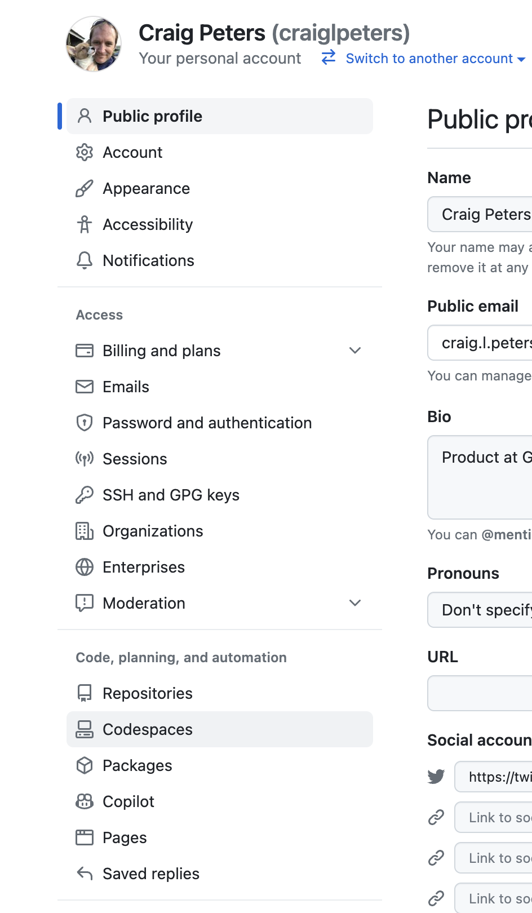
Task: Open Password and authentication settings
Action: coord(207,423)
